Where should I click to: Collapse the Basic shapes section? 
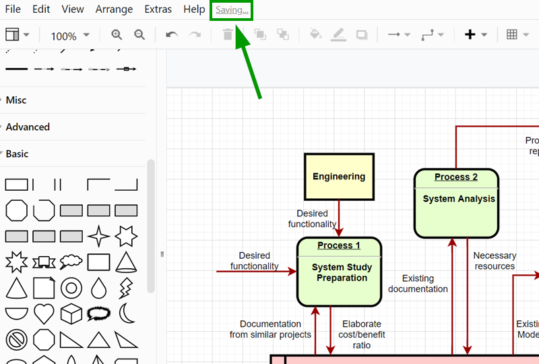coord(17,154)
